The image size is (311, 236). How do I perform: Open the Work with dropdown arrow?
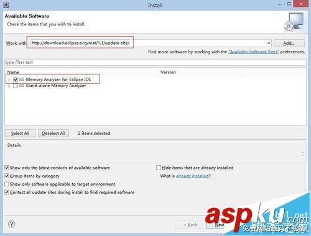coord(269,43)
